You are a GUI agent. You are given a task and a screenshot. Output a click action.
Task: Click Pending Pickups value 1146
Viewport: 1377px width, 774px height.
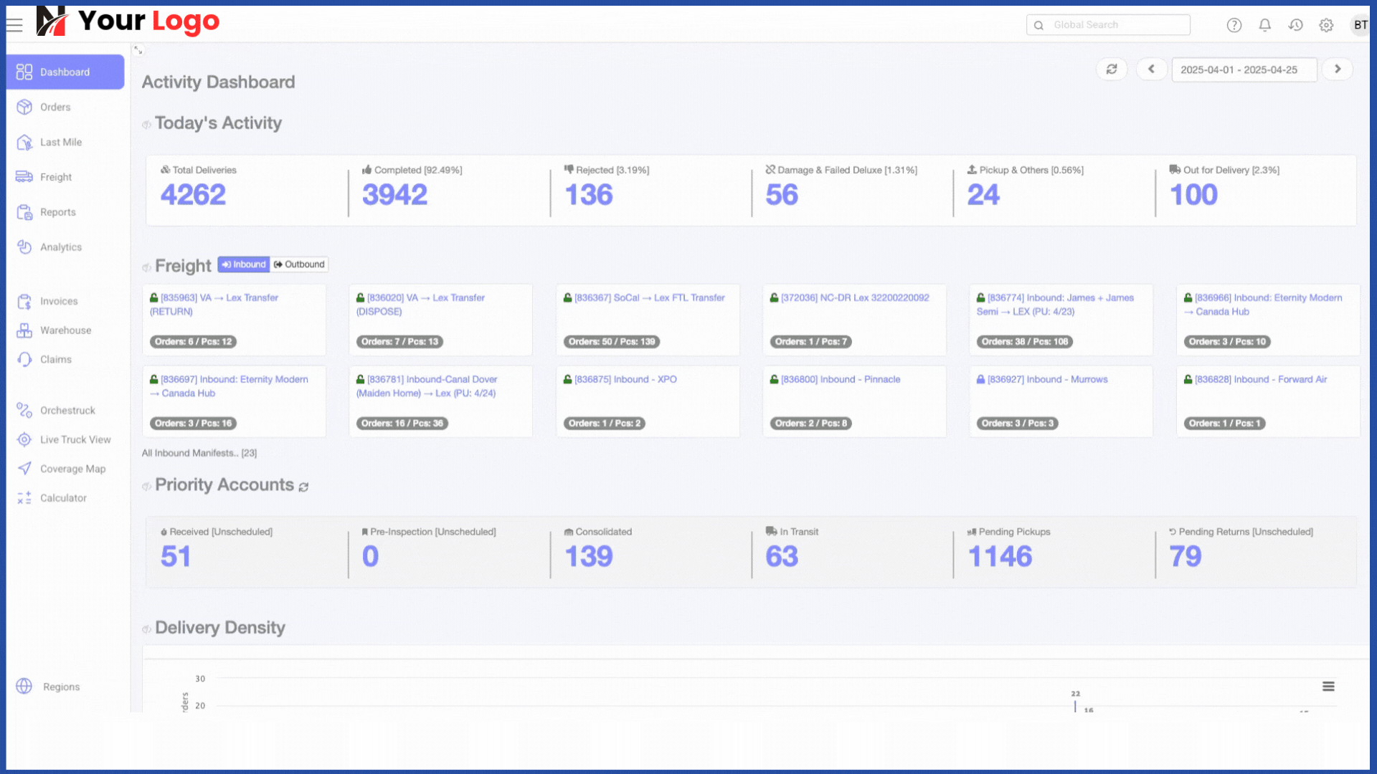[x=1000, y=556]
